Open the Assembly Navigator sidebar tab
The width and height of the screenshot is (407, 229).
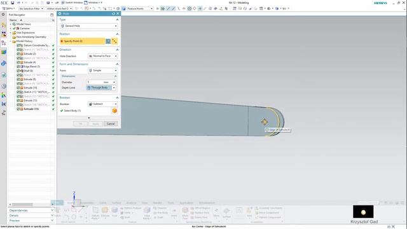[4, 25]
